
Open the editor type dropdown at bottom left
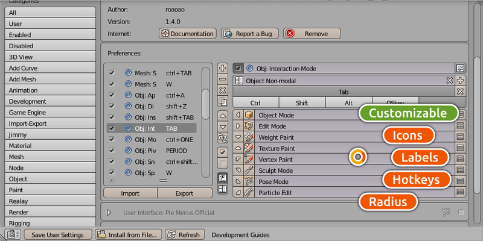click(x=13, y=234)
